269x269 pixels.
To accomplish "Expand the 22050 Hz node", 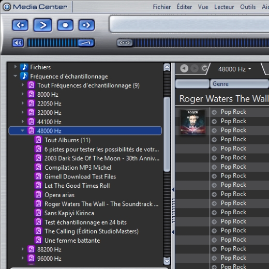I will tap(23, 103).
